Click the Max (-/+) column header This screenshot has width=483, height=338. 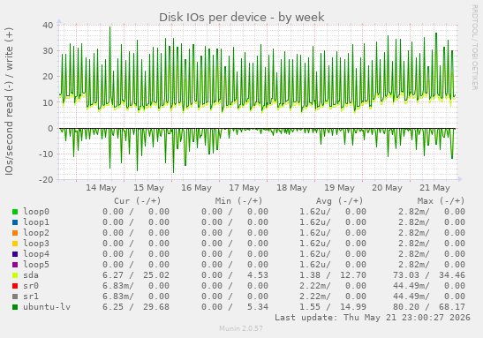click(x=441, y=201)
